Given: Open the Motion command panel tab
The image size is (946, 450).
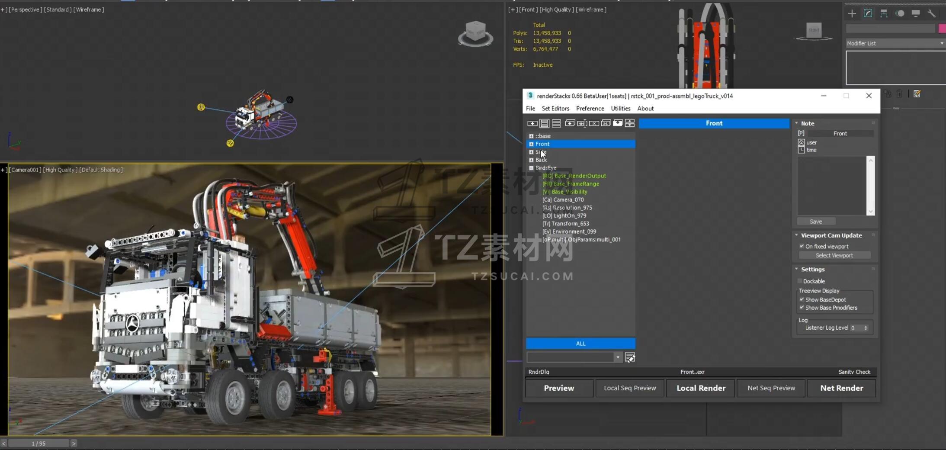Looking at the screenshot, I should (900, 13).
